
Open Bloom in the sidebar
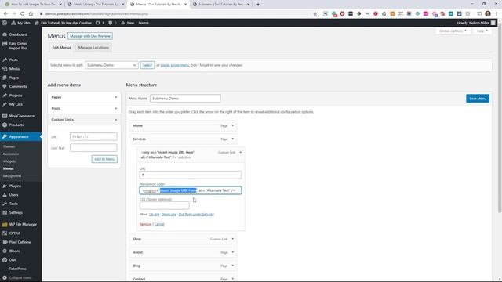pyautogui.click(x=14, y=251)
